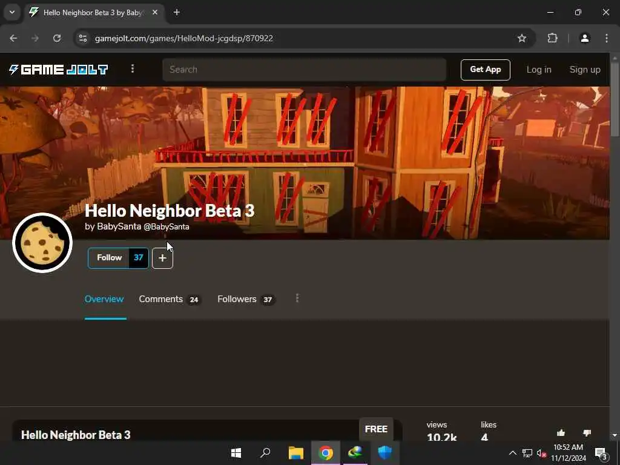This screenshot has height=465, width=620.
Task: Open File Explorer from taskbar
Action: coord(295,453)
